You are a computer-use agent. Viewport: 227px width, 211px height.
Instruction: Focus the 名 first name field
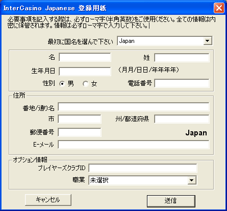pyautogui.click(x=85, y=57)
